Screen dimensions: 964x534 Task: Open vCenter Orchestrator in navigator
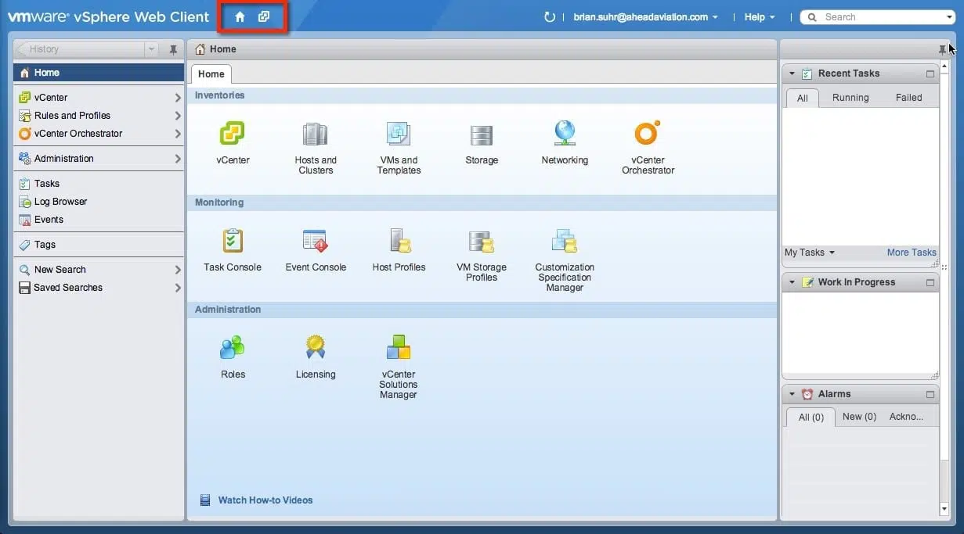tap(99, 134)
